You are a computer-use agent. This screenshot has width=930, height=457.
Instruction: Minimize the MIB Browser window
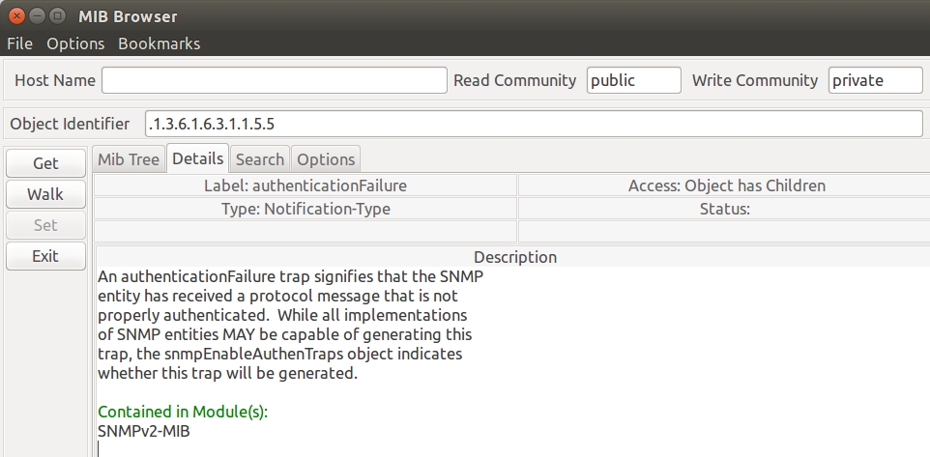(x=37, y=15)
